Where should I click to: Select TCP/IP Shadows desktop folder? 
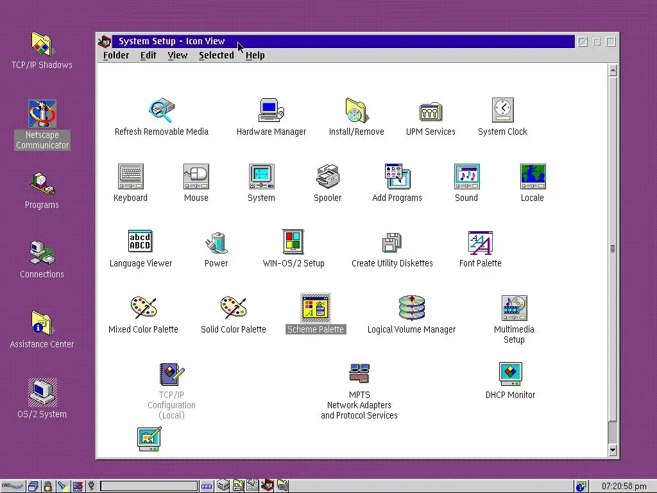point(42,44)
